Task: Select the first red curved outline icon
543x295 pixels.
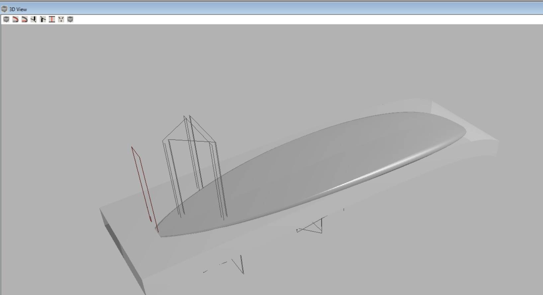Action: tap(15, 19)
